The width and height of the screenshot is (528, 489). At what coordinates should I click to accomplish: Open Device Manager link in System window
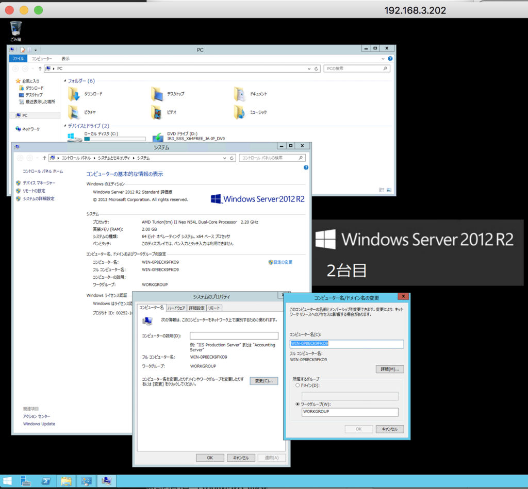39,183
